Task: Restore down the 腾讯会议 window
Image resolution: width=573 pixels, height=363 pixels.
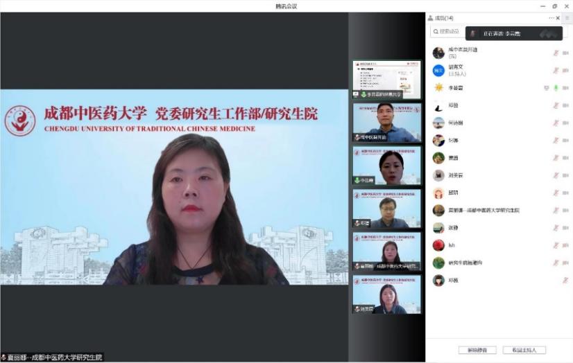Action: [555, 6]
